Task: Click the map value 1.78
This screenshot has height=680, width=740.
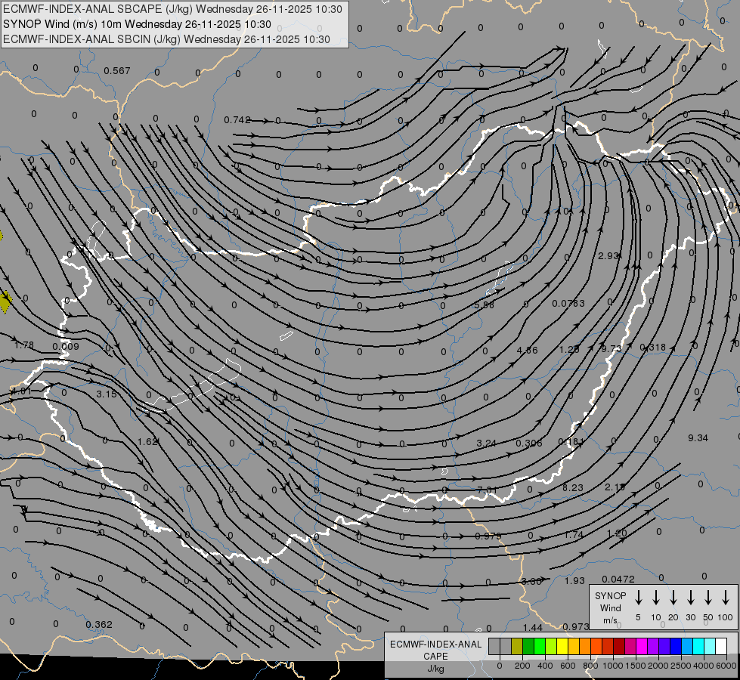Action: 24,345
